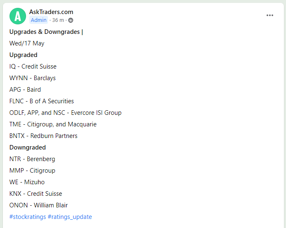Click the ONON - William Blair line
286x228 pixels.
click(38, 205)
